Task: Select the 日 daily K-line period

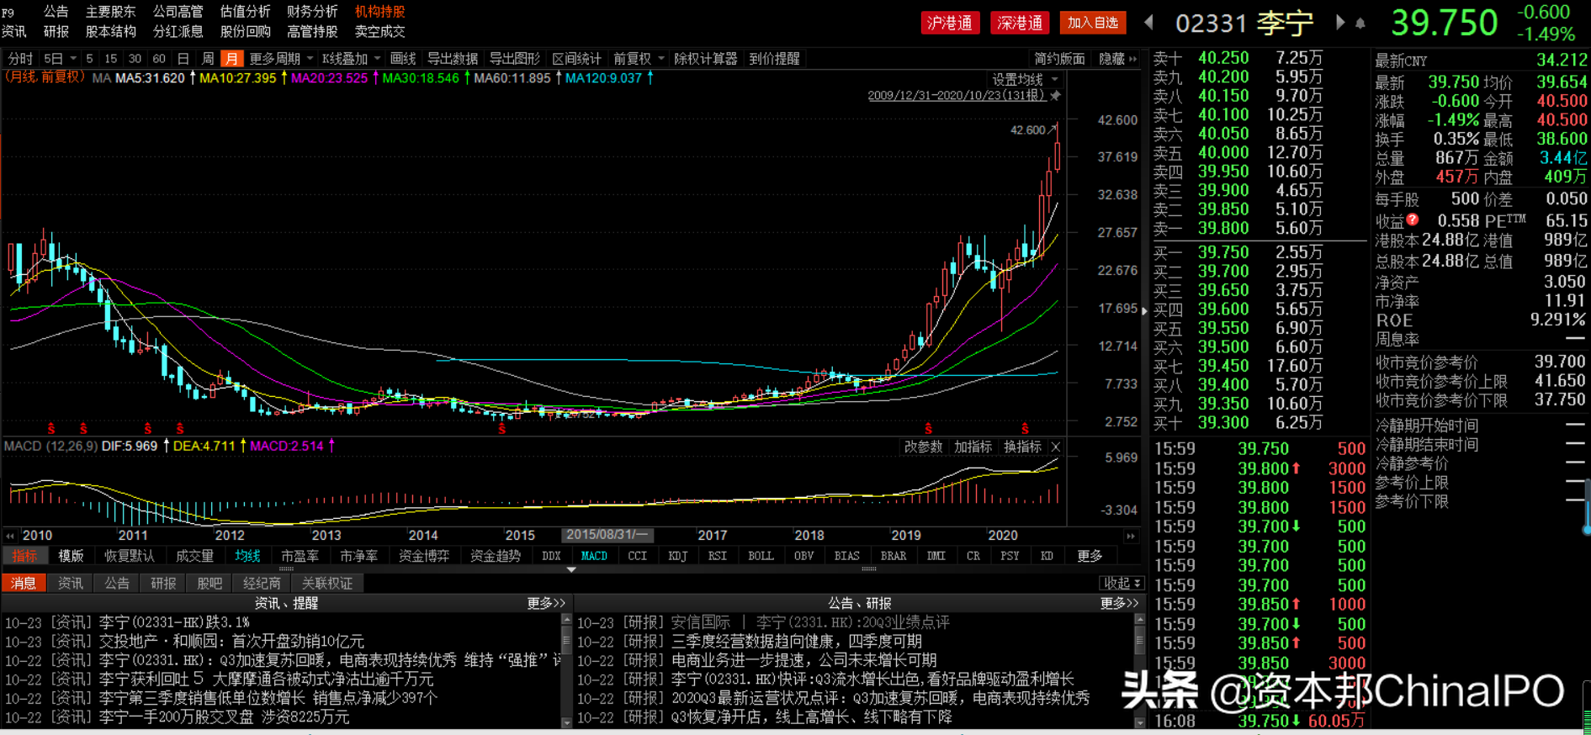Action: (183, 59)
